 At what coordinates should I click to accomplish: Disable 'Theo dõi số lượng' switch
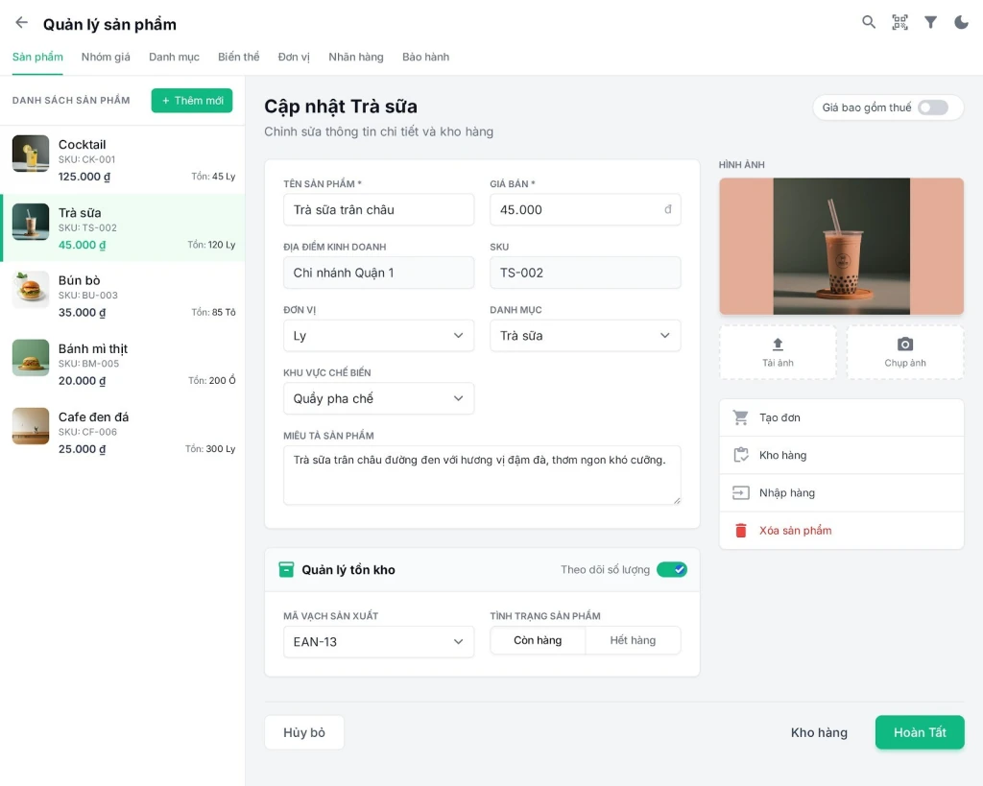pos(671,570)
